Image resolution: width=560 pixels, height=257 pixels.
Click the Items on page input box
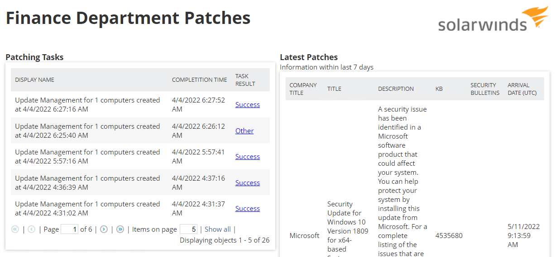(188, 229)
